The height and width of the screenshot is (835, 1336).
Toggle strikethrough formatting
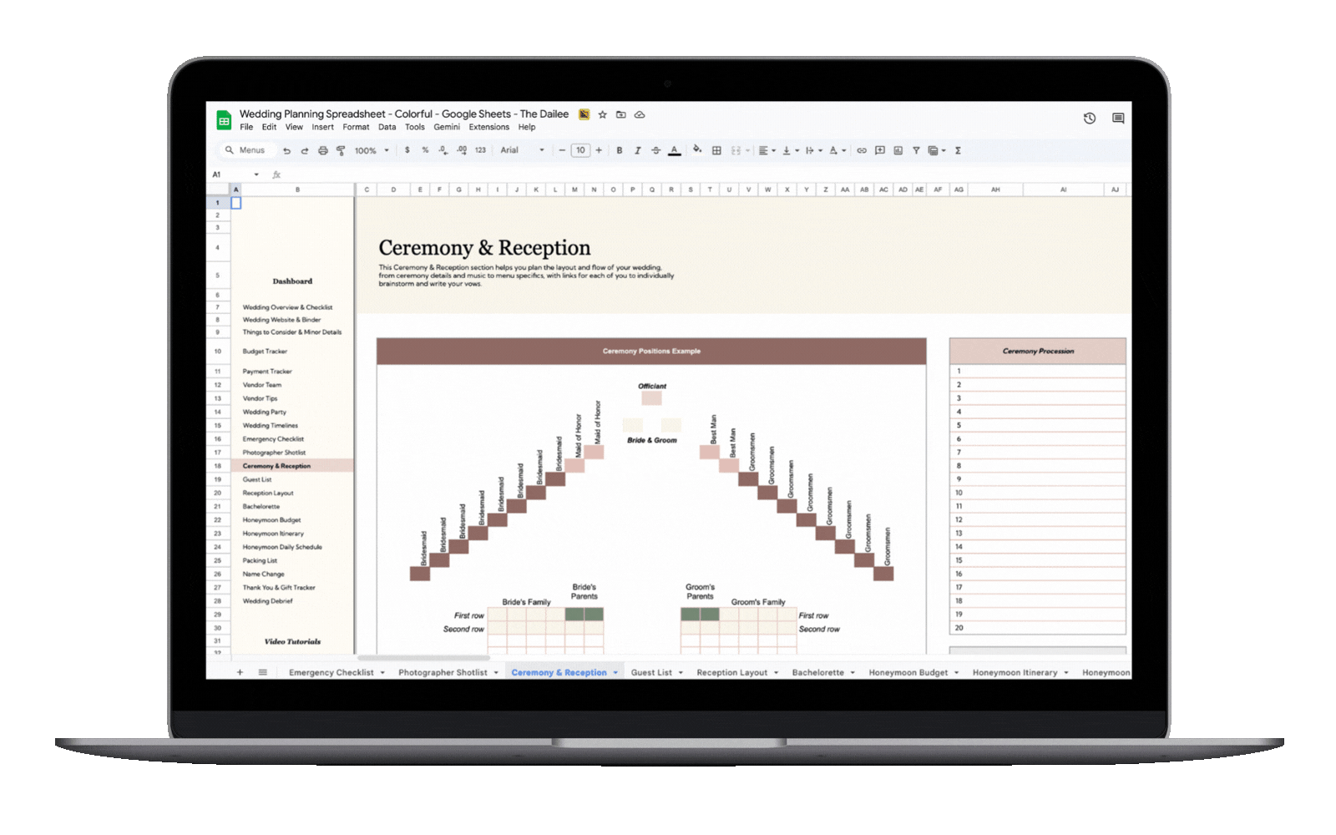[655, 151]
